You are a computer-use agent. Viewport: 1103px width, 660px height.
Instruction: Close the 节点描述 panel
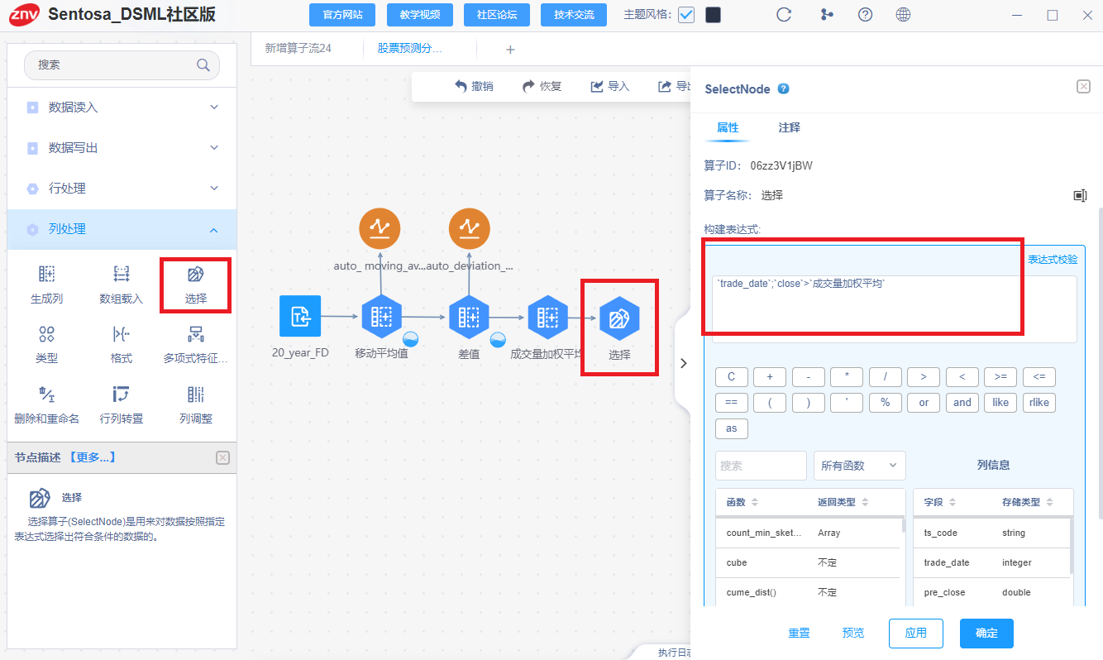pyautogui.click(x=222, y=457)
